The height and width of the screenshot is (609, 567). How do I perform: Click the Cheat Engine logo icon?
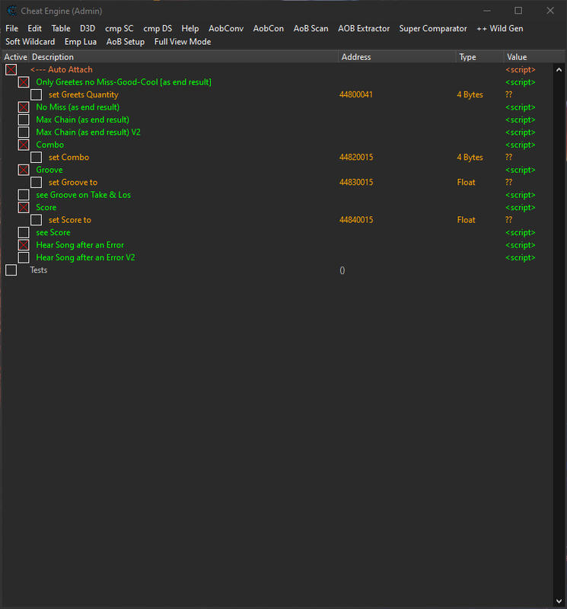11,11
